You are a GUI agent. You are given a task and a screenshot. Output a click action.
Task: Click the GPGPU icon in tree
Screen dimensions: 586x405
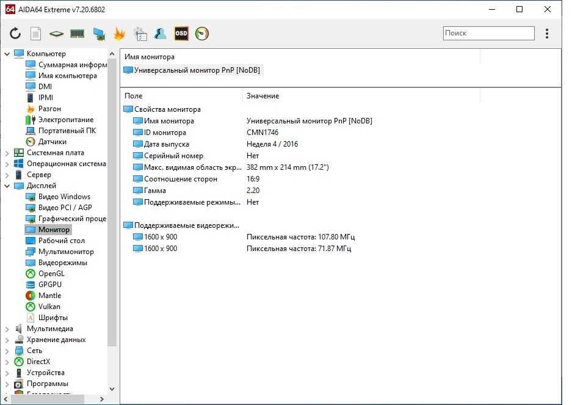(x=31, y=285)
